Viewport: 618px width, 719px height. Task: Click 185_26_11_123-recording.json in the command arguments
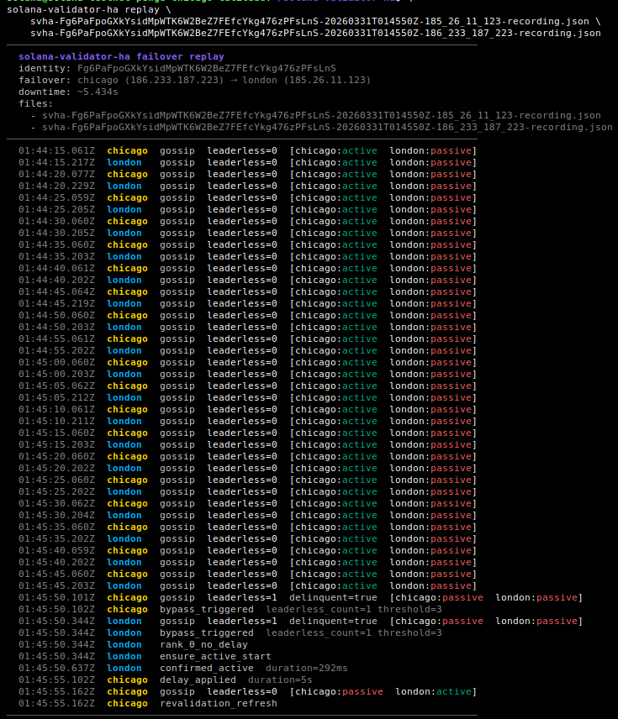point(309,22)
